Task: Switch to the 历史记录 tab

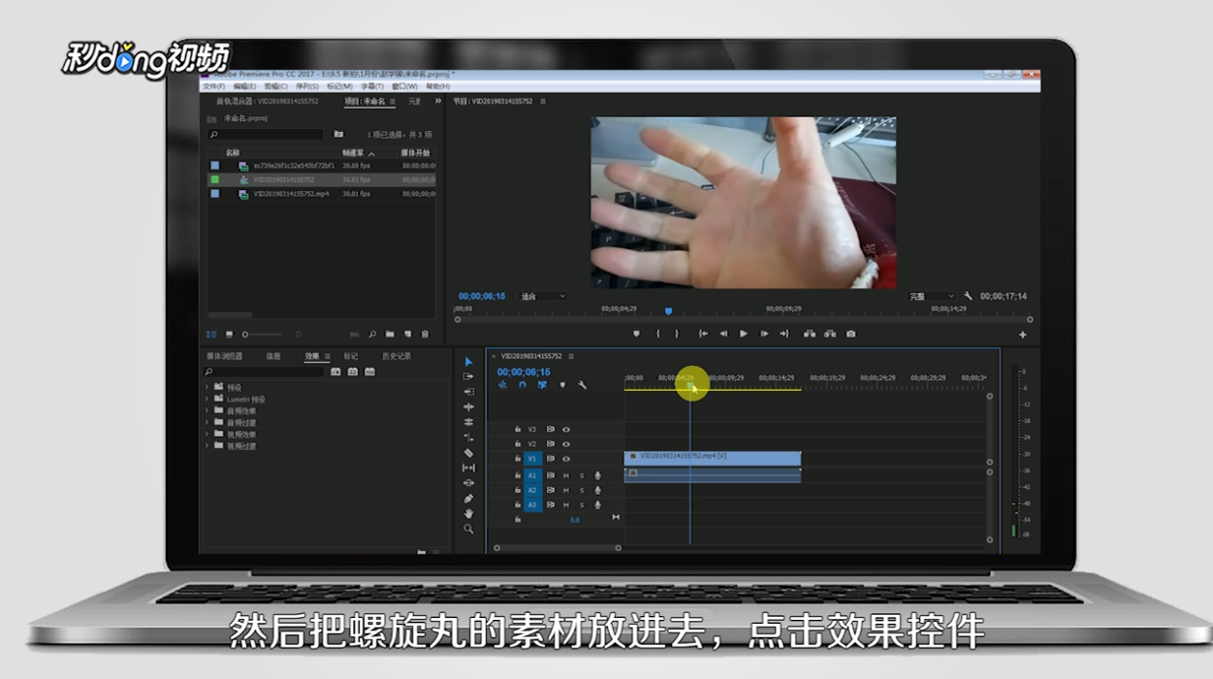Action: (397, 356)
